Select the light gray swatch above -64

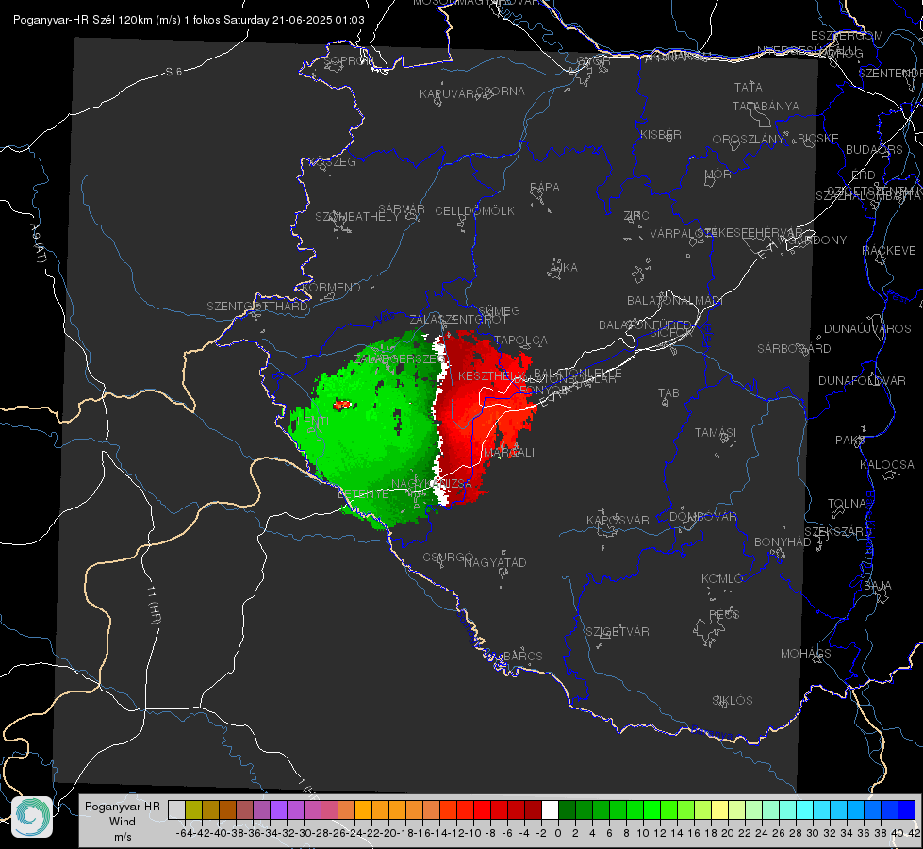pos(176,809)
